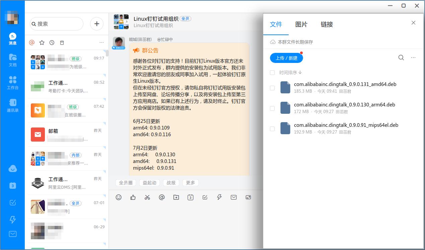Open the 班级 conversation at 09:17
Screen dimensions: 425x250
pos(67,62)
